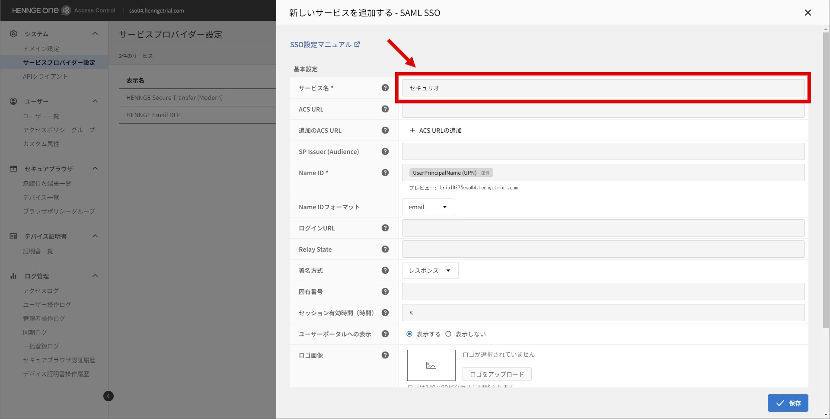Collapse the ログ管理 sidebar section
This screenshot has height=419, width=830.
click(x=95, y=276)
